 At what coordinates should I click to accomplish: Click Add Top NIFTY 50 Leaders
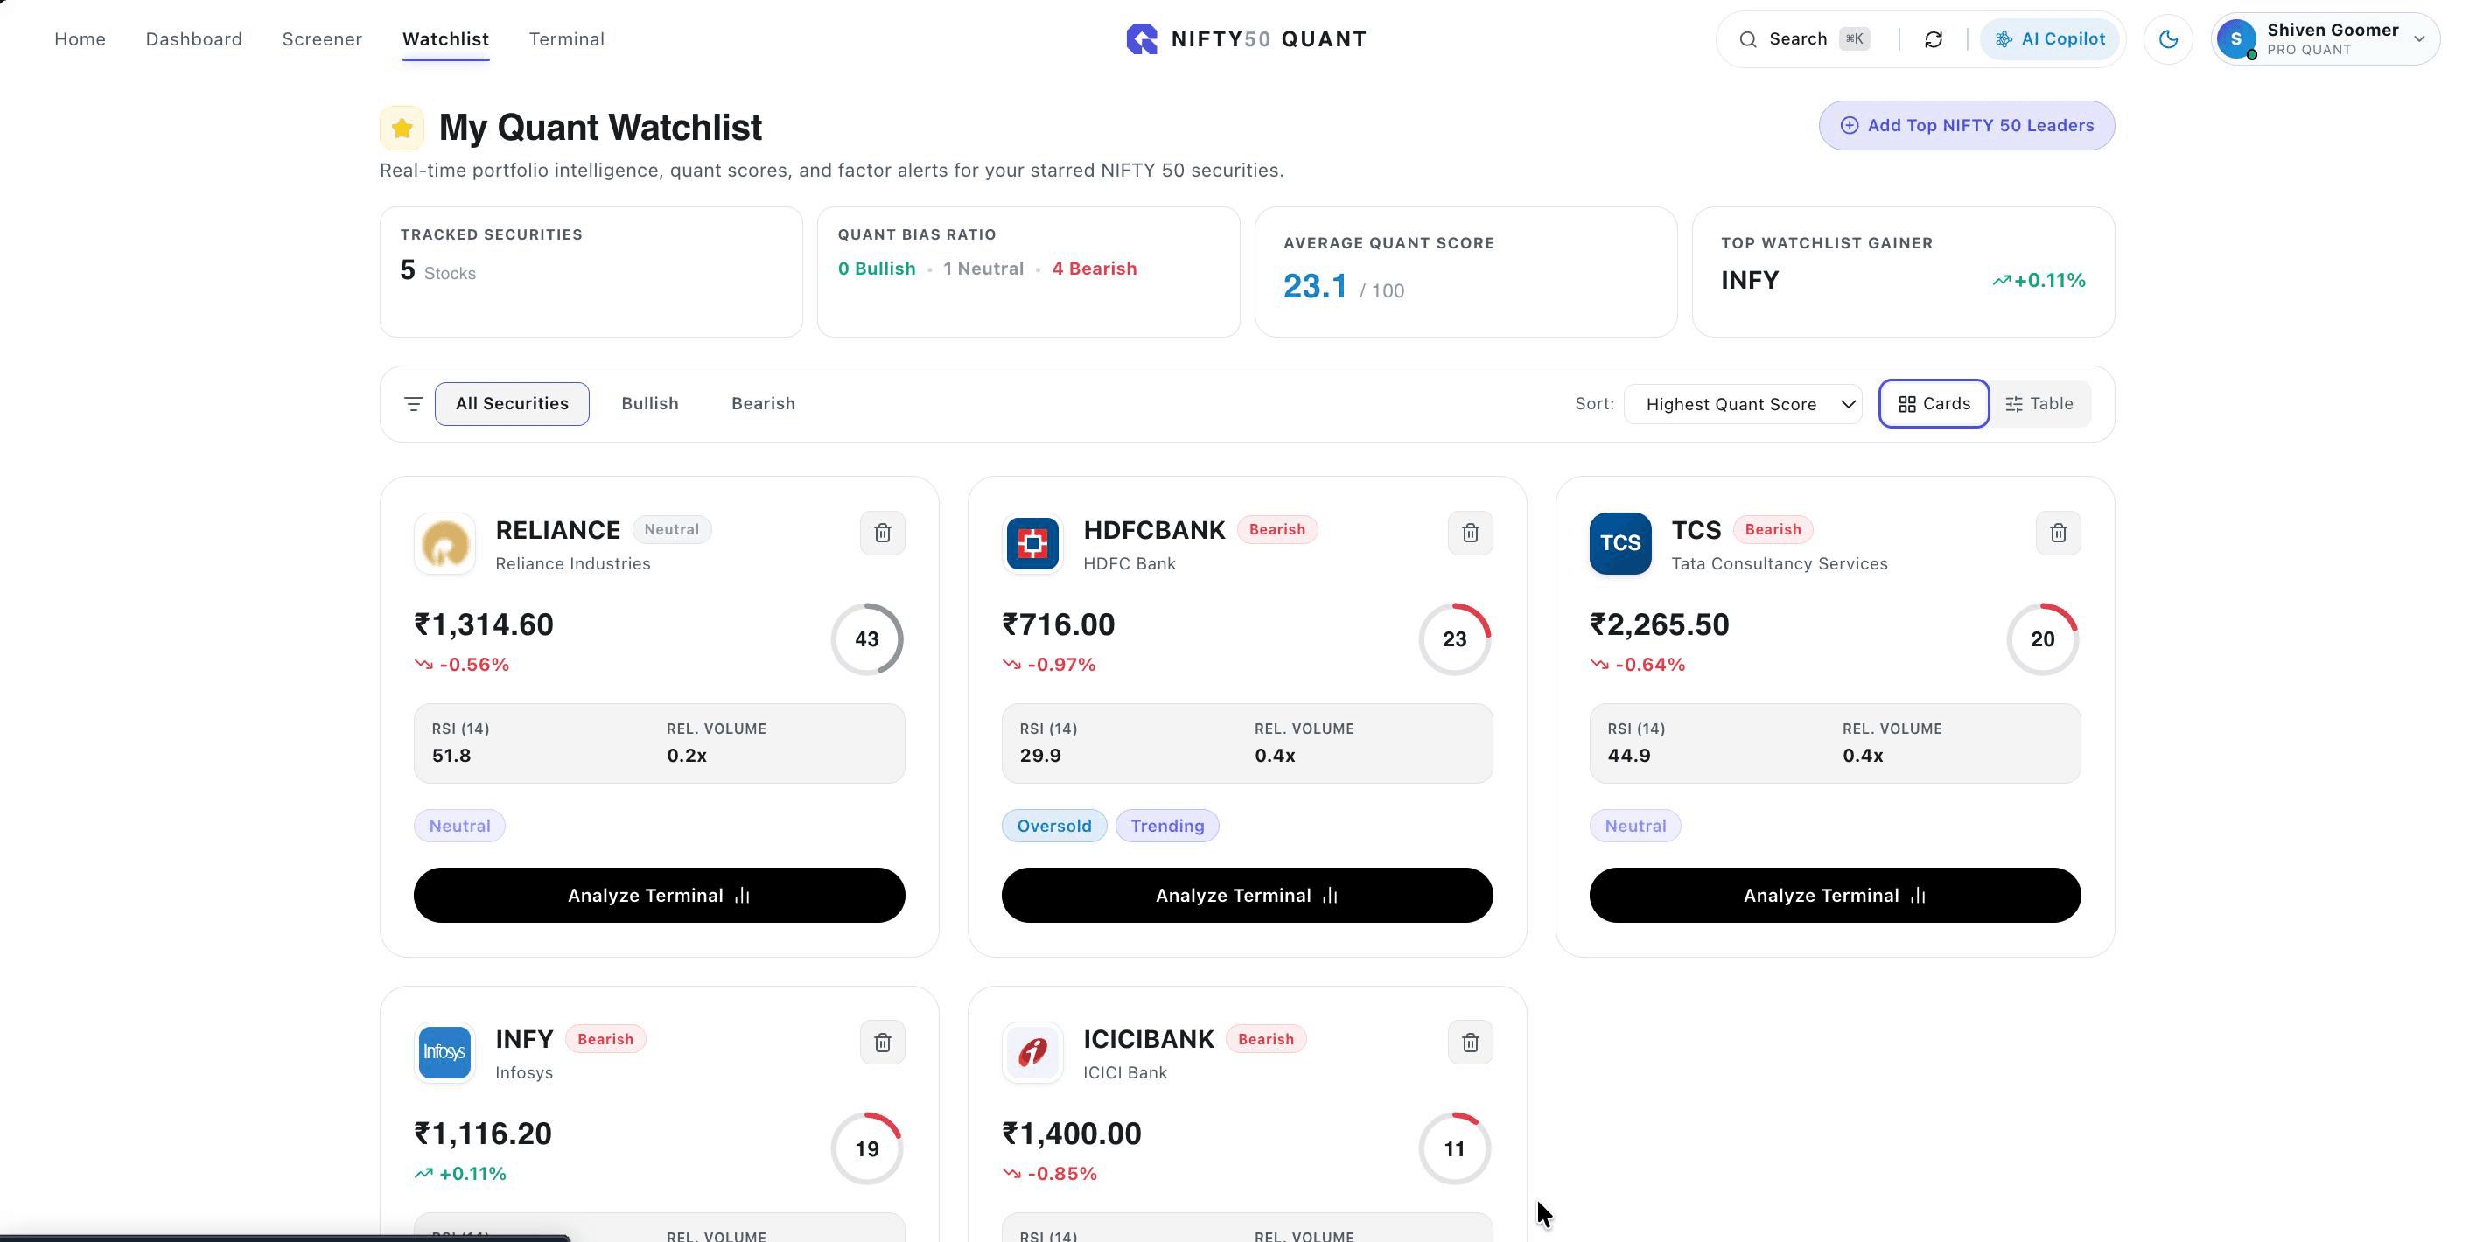click(1966, 126)
